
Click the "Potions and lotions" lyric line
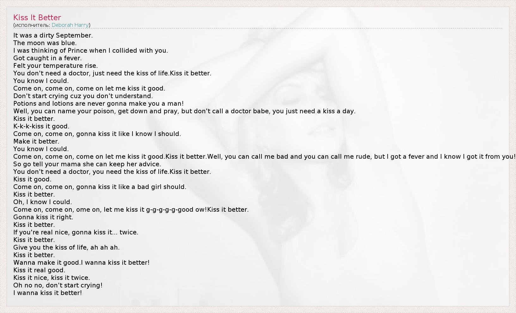pyautogui.click(x=98, y=103)
